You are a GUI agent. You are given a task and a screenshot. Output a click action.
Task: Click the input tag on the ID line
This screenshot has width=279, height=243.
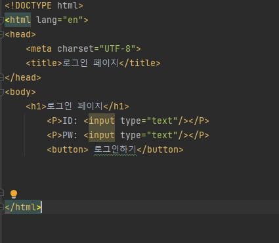click(x=102, y=121)
